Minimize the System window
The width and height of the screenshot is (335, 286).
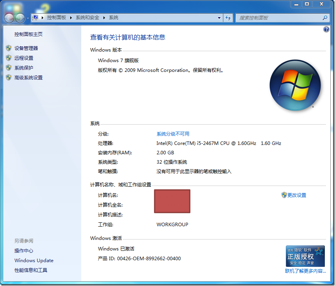pyautogui.click(x=296, y=4)
